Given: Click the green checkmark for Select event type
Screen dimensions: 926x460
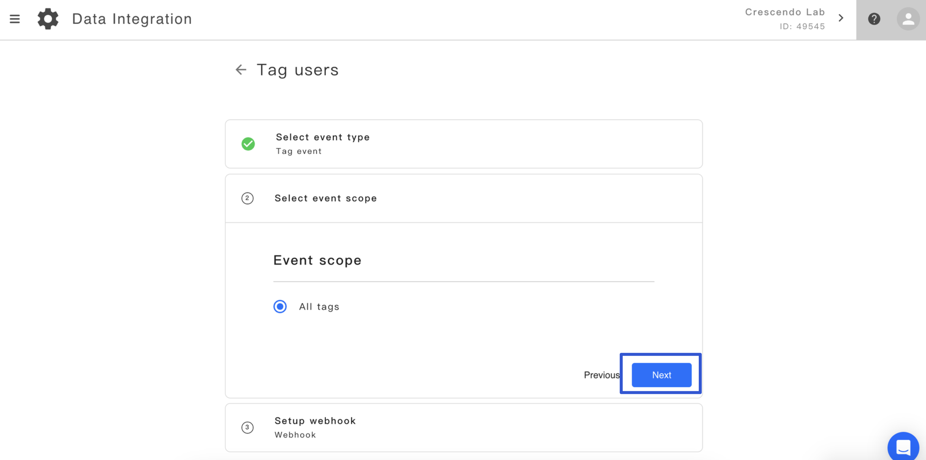Looking at the screenshot, I should (x=248, y=144).
